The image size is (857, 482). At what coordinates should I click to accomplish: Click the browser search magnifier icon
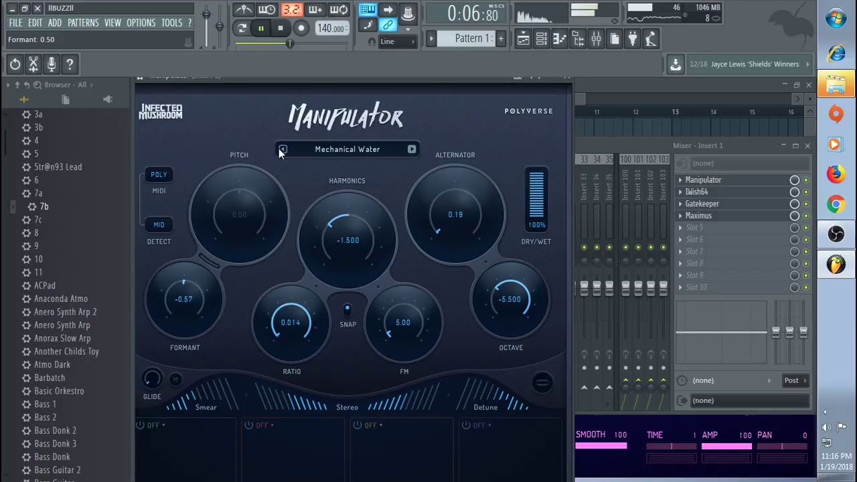[x=38, y=84]
